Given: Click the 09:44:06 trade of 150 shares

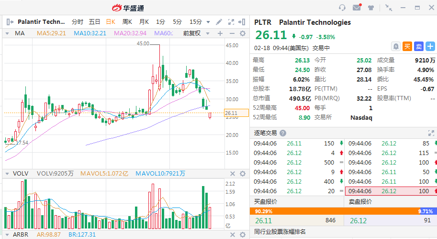Looking at the screenshot, I should click(298, 144).
